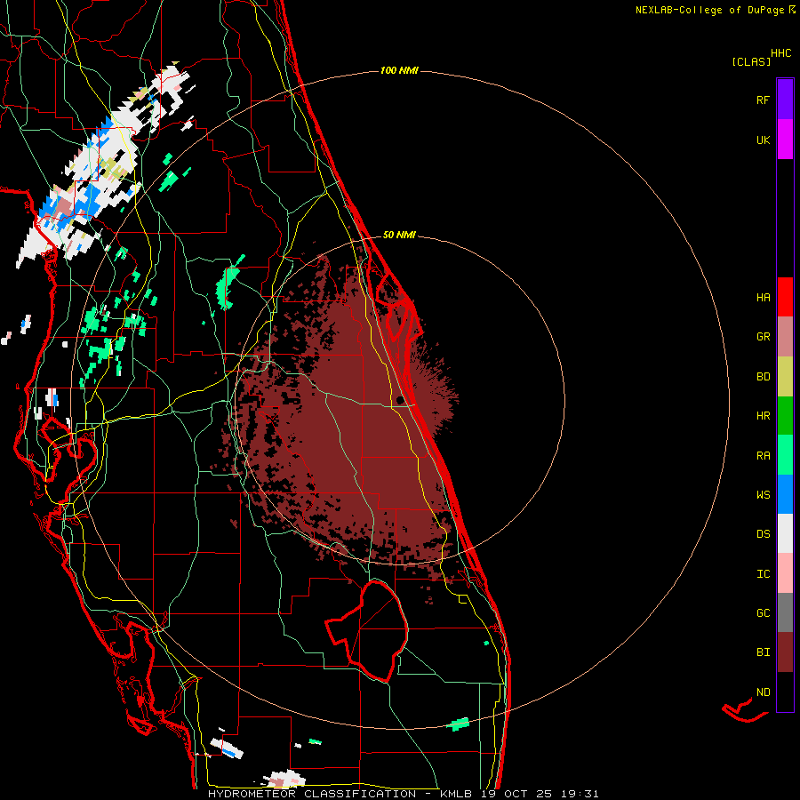The height and width of the screenshot is (800, 800).
Task: Click the "BD" legend label
Action: 763,377
